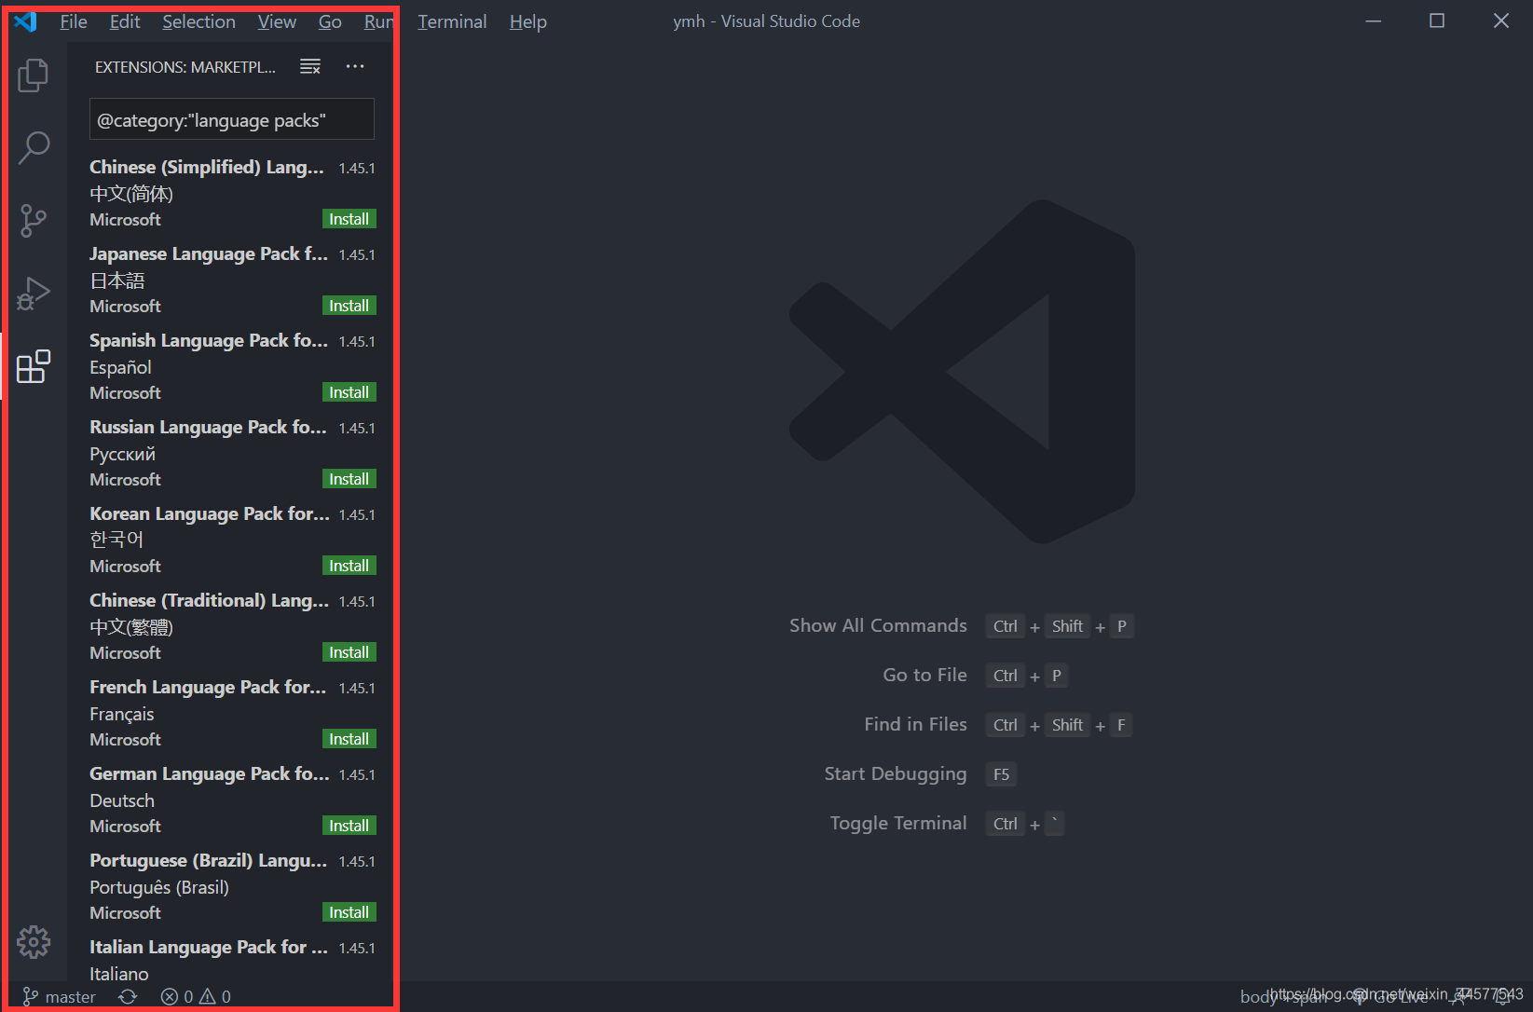Viewport: 1533px width, 1012px height.
Task: Install the Portuguese (Brazil) language pack
Action: (x=349, y=912)
